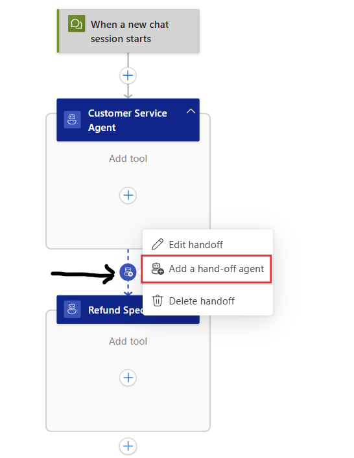Click the chat trigger icon
This screenshot has height=458, width=354.
point(77,23)
